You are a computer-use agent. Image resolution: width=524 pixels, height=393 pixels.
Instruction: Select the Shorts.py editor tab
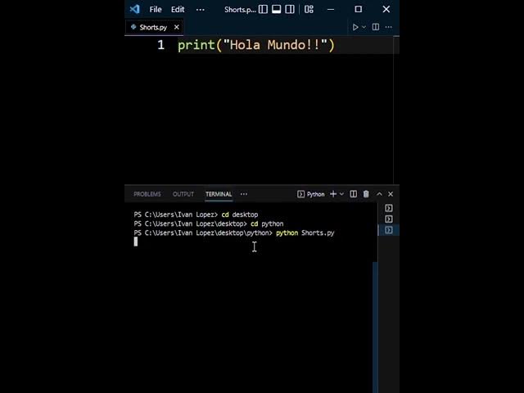click(x=154, y=27)
